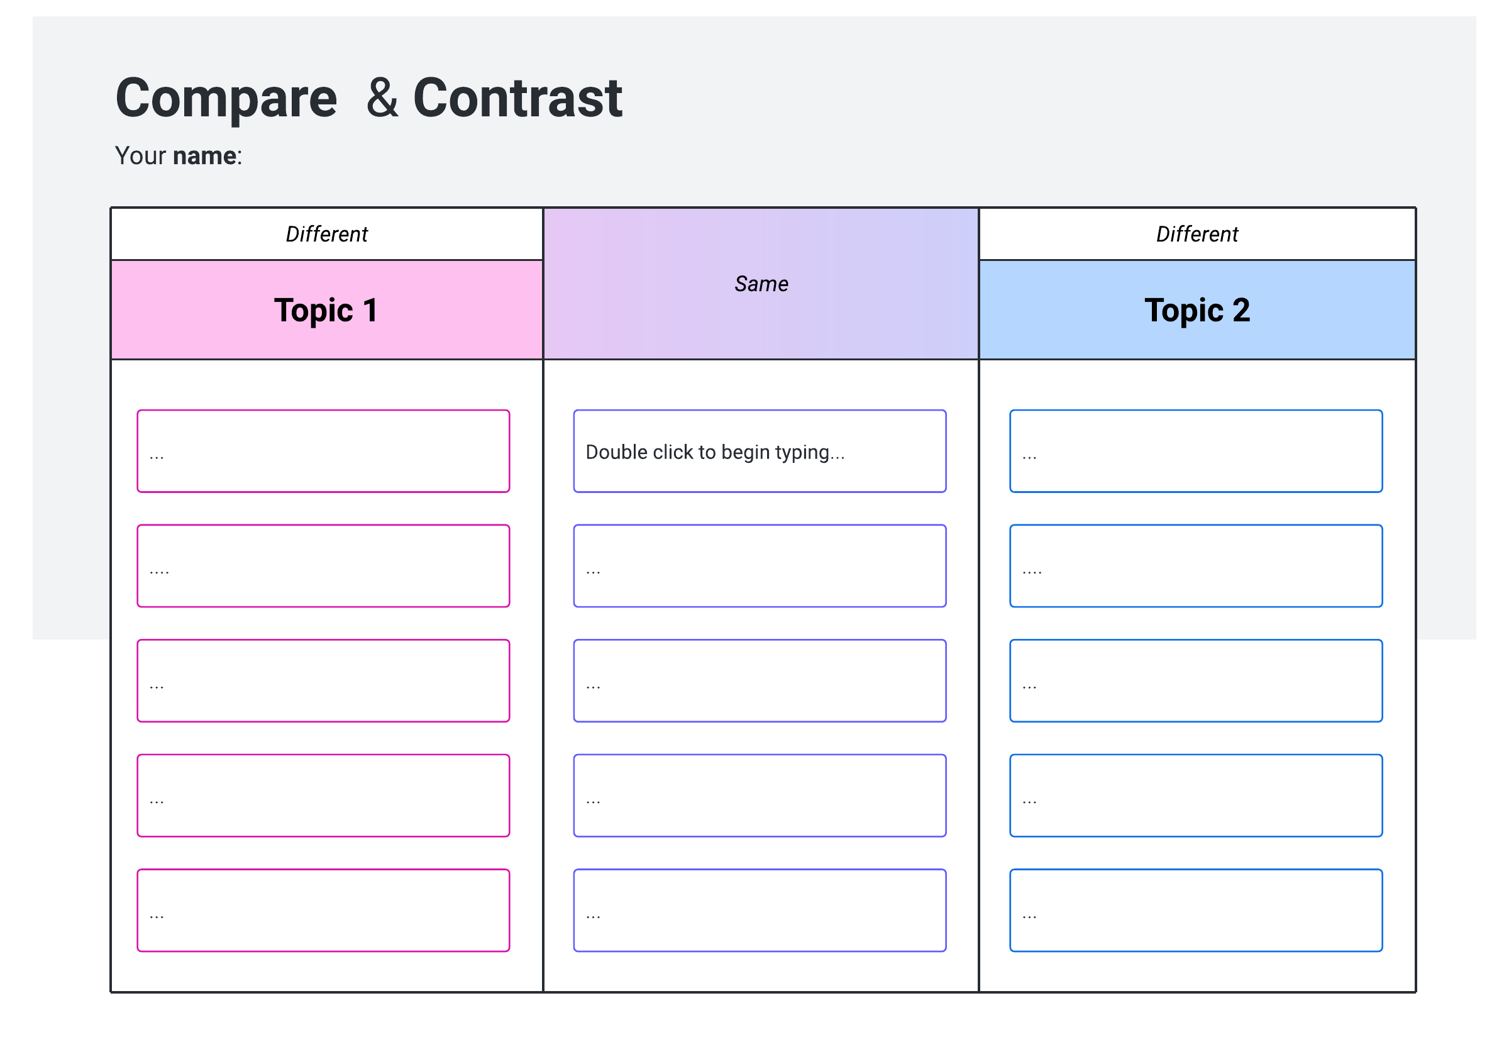Image resolution: width=1509 pixels, height=1042 pixels.
Task: Click second purple box in Same column
Action: 759,566
